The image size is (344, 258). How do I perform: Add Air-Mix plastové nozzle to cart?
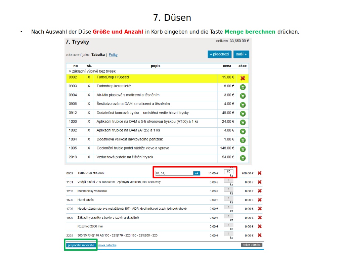(243, 96)
